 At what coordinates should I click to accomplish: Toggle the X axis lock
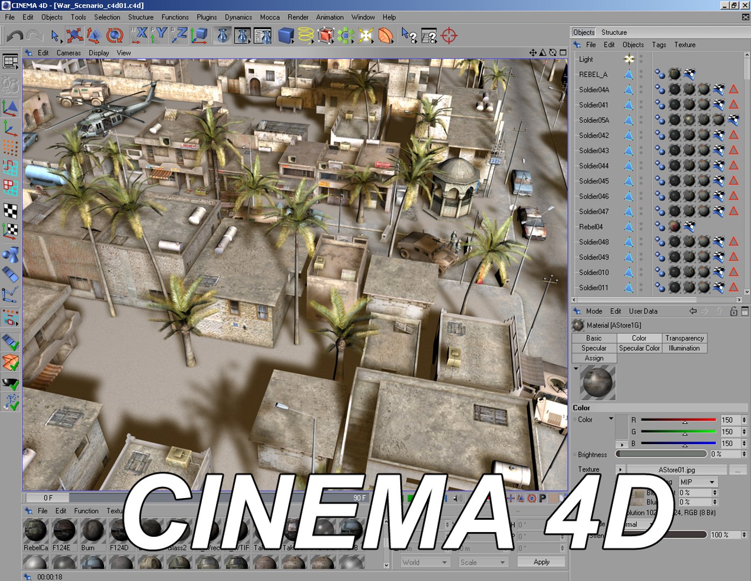point(140,36)
